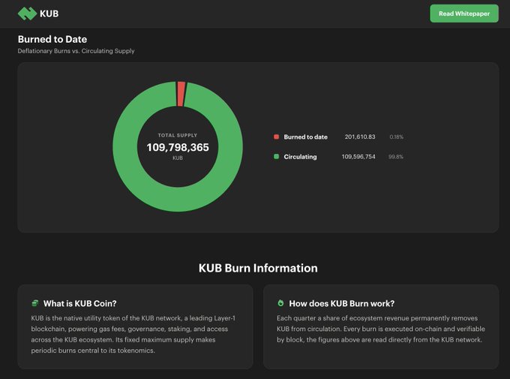Click the KUB green logo icon

pos(27,14)
